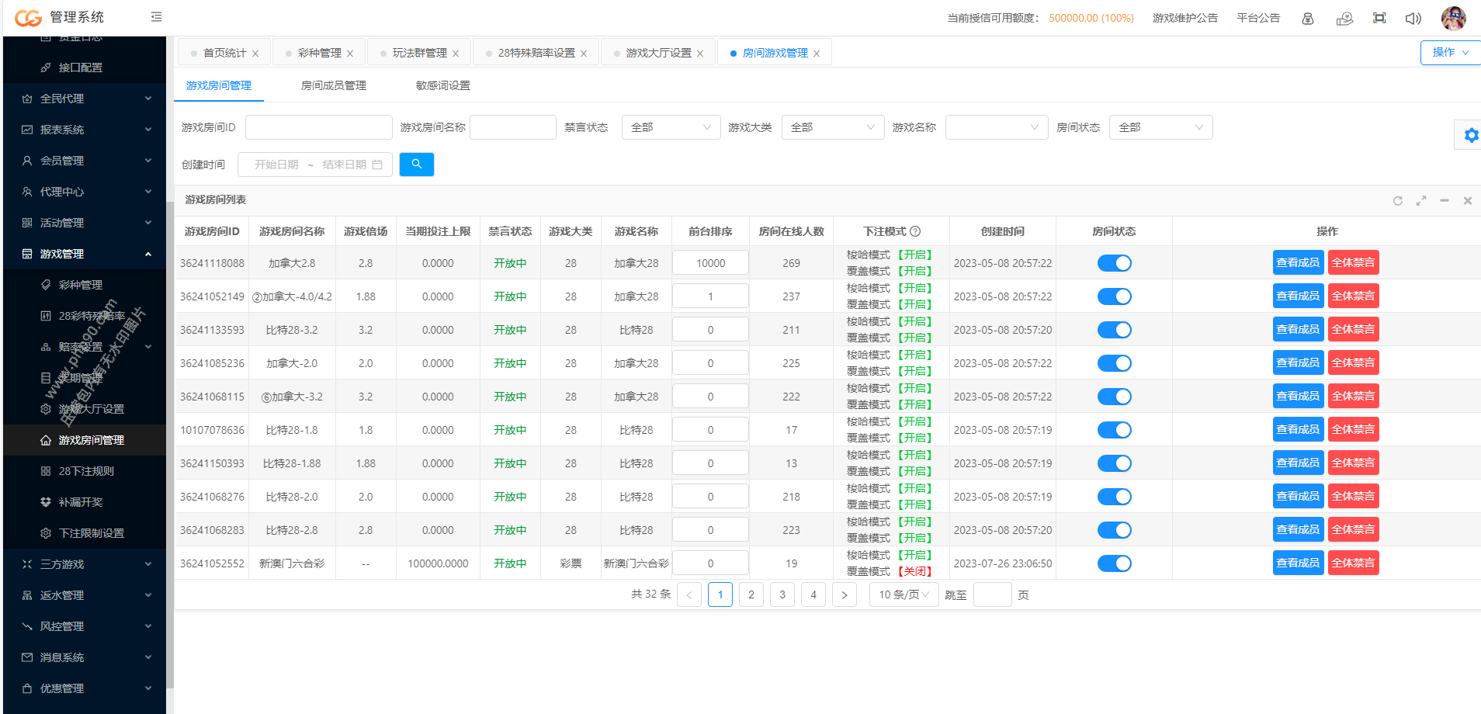The image size is (1481, 714).
Task: Click 全体禁言 button for 比特28-3.2 row
Action: [x=1353, y=329]
